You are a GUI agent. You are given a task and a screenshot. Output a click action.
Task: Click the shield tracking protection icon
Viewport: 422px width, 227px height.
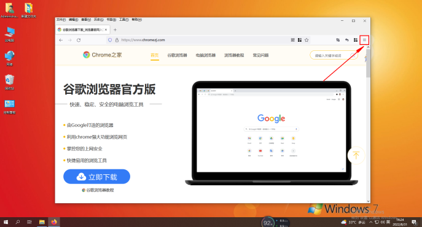110,40
